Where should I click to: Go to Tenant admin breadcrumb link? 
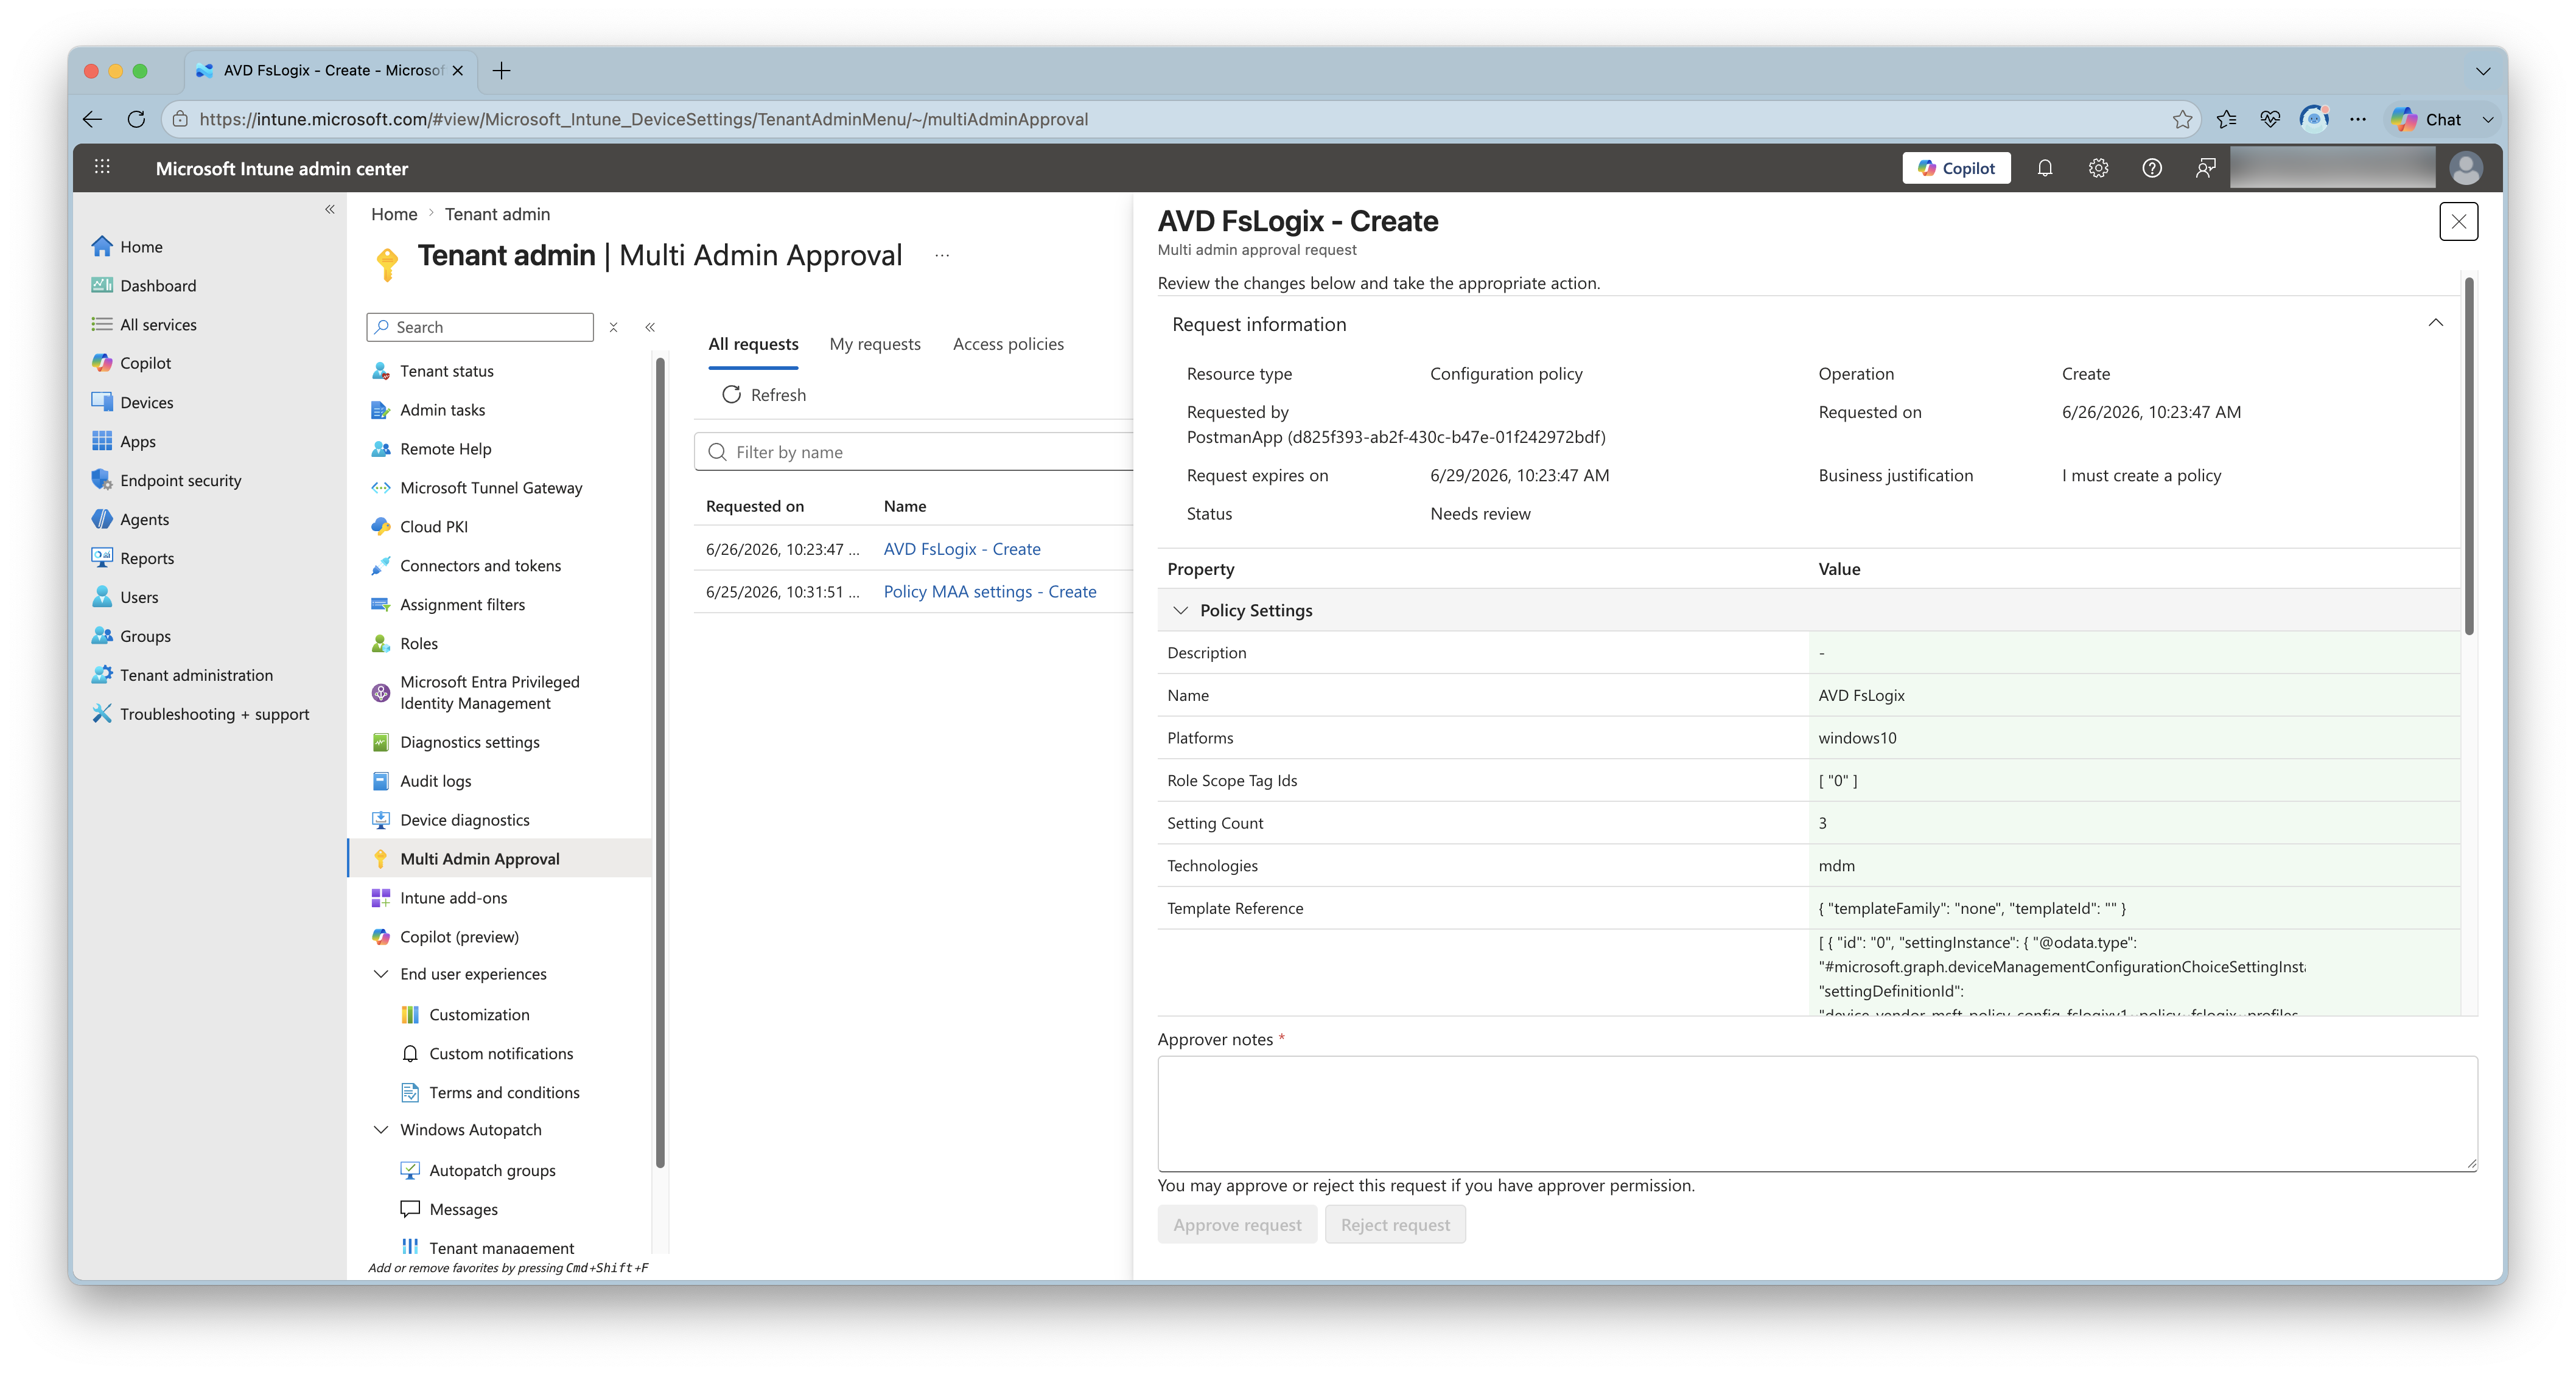click(x=497, y=214)
